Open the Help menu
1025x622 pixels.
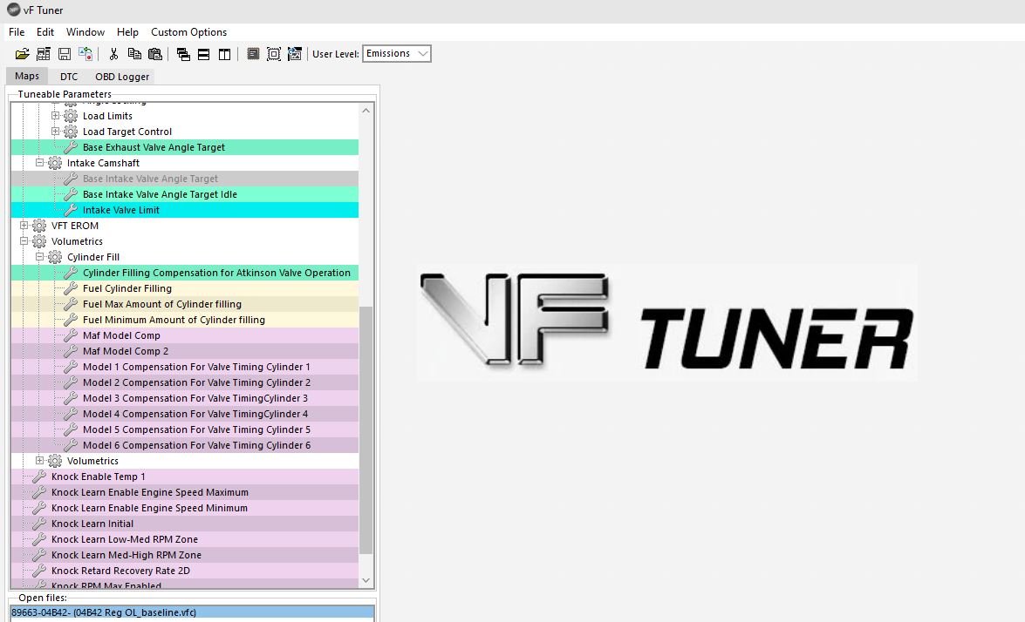pyautogui.click(x=127, y=32)
